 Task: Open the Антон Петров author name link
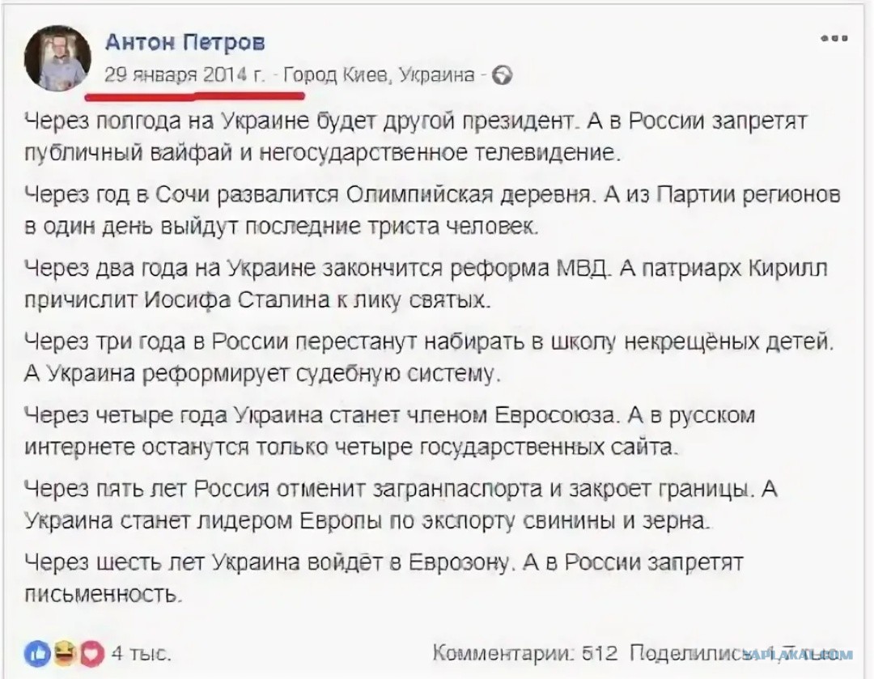pos(185,42)
